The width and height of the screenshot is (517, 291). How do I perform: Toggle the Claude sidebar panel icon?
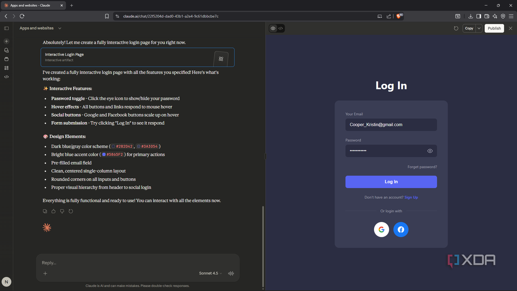click(6, 28)
